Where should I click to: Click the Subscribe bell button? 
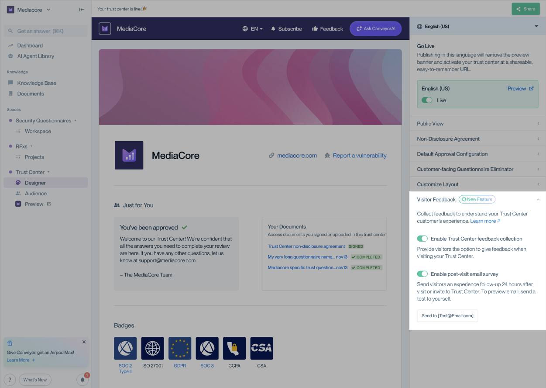tap(286, 29)
